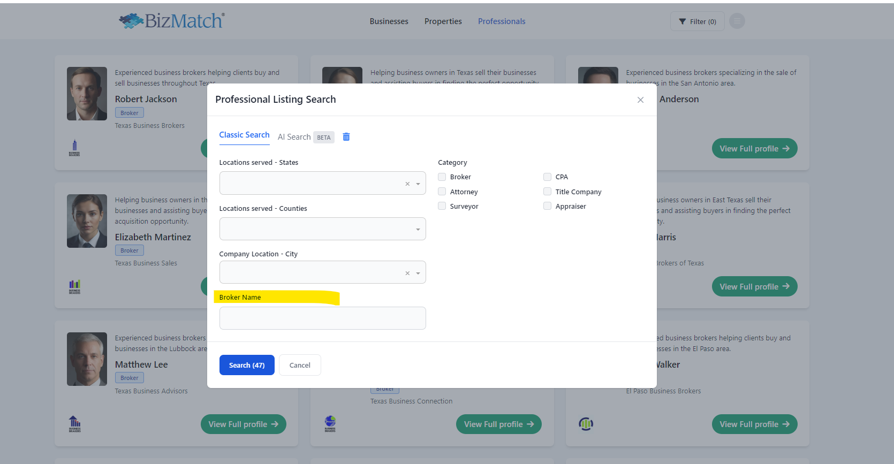Click the Texas Business Connection logo icon
This screenshot has width=894, height=464.
pos(330,424)
